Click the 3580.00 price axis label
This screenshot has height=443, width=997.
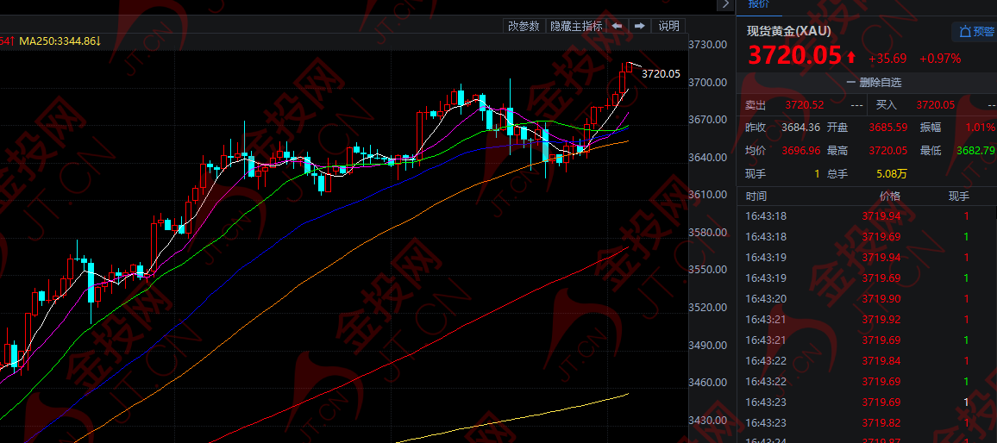[708, 232]
